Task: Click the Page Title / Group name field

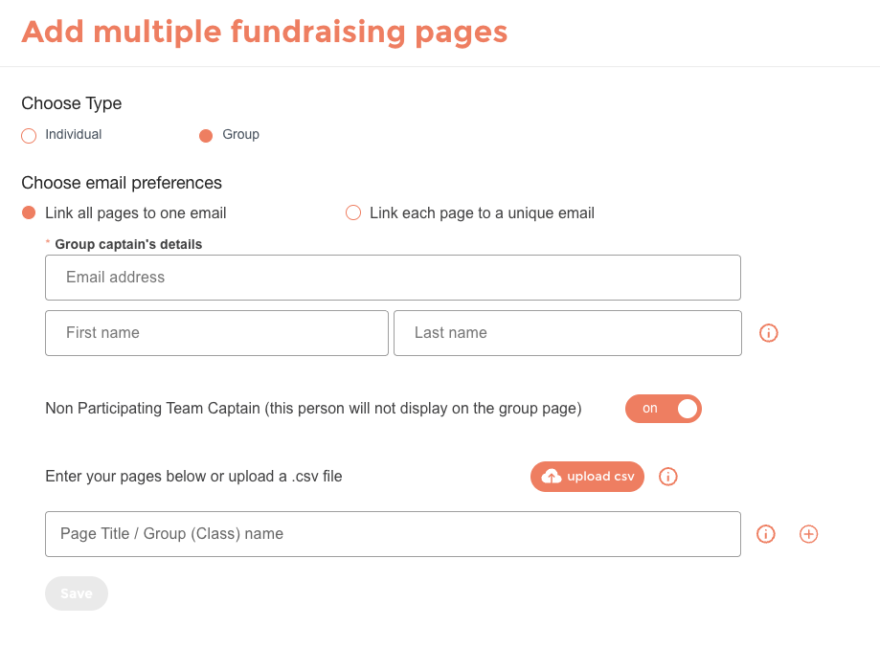Action: (x=393, y=534)
